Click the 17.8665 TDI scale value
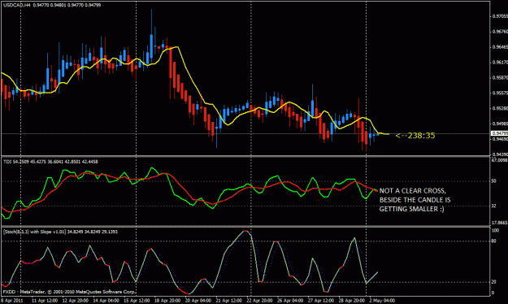The width and height of the screenshot is (508, 304). coord(499,223)
